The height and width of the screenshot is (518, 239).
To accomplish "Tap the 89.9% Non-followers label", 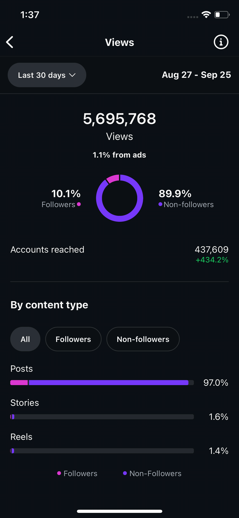I will [x=186, y=198].
